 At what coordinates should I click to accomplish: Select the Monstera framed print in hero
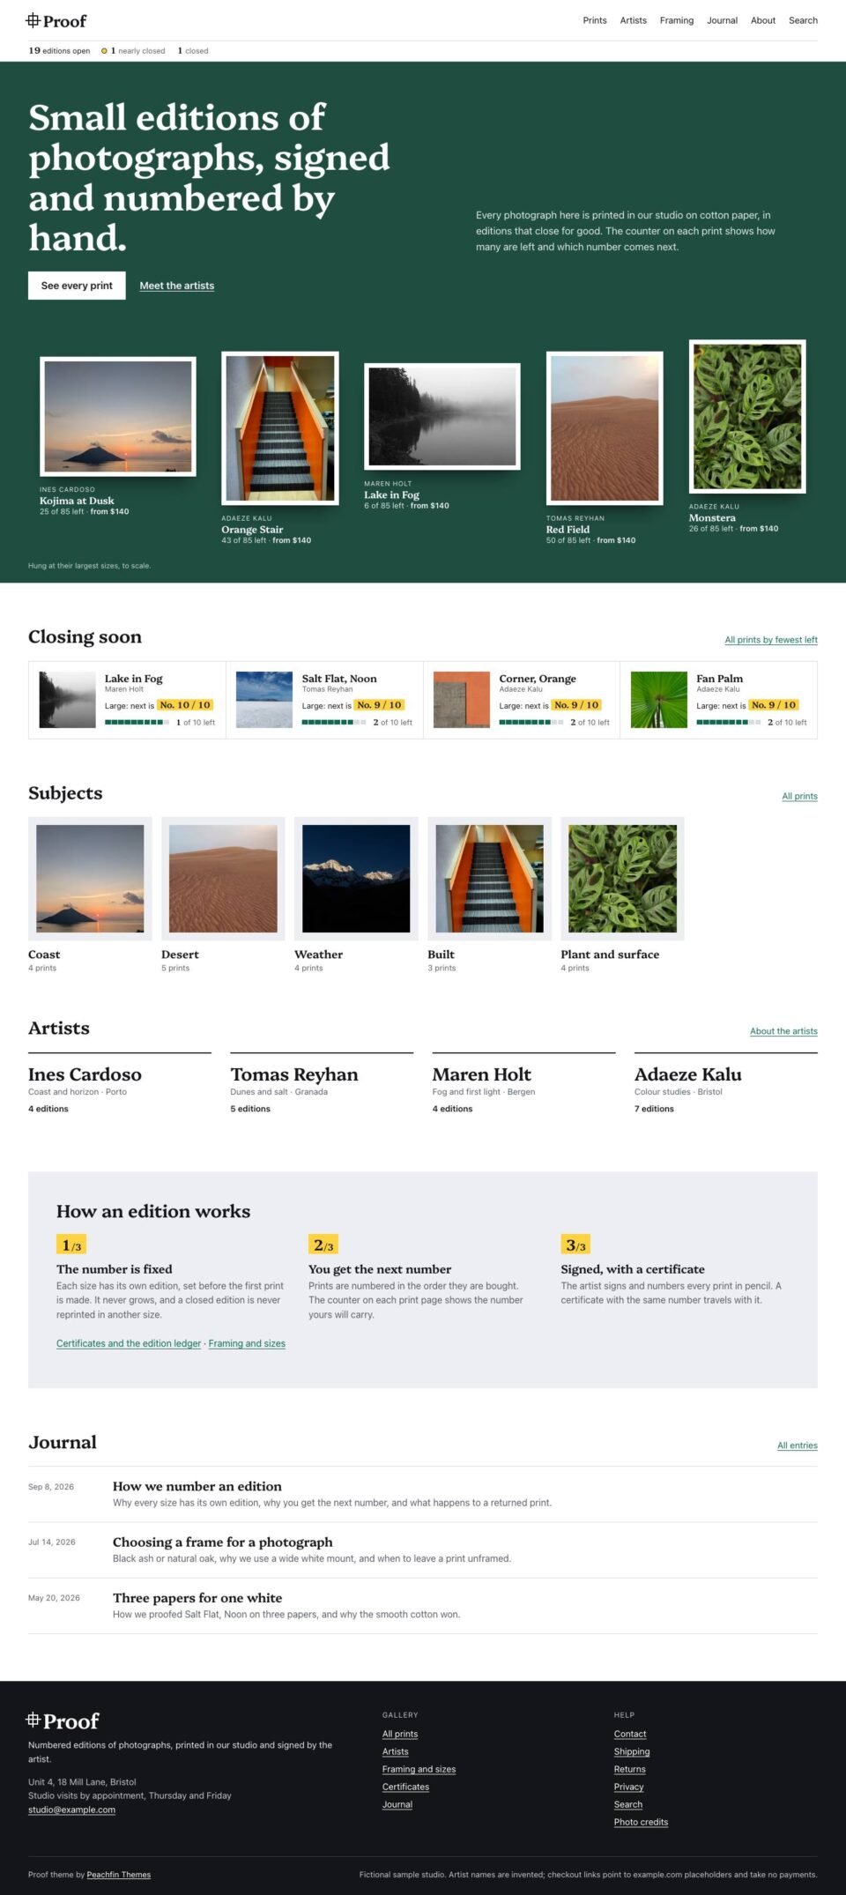(747, 417)
